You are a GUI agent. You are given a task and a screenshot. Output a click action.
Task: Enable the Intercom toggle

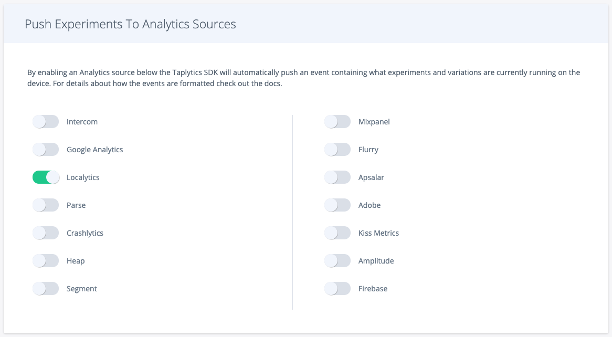[x=46, y=122]
